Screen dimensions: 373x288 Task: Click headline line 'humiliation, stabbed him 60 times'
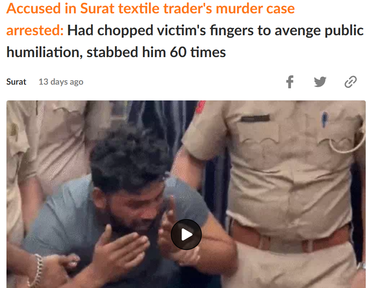(116, 52)
